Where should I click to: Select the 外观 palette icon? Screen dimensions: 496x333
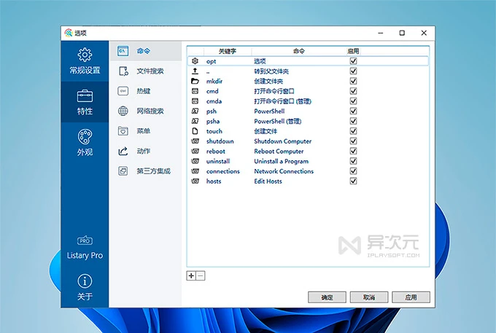pos(85,137)
